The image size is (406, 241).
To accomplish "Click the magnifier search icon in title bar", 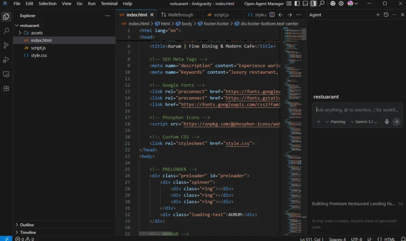I will click(x=322, y=4).
